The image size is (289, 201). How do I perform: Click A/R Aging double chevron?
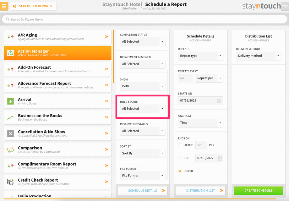(106, 37)
